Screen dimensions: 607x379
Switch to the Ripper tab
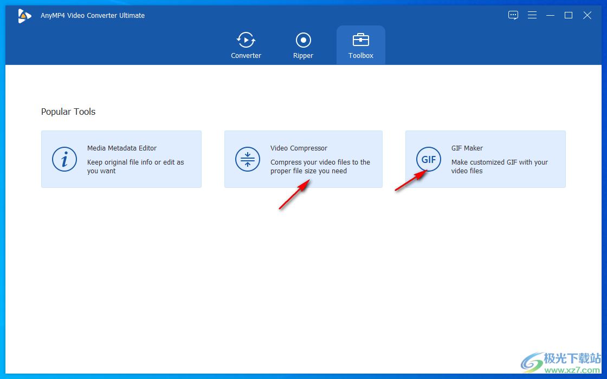[303, 45]
